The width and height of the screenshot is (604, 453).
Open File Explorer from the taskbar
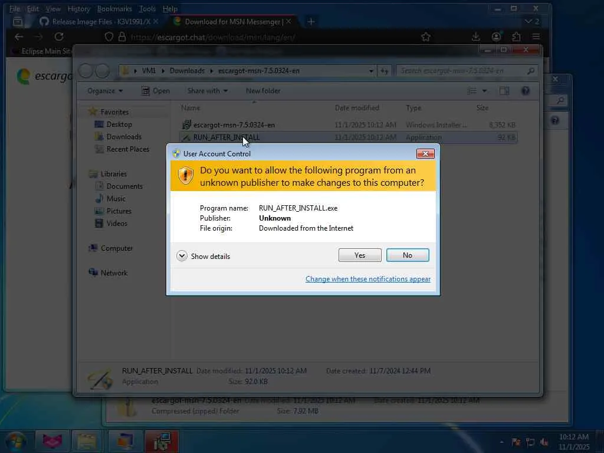(87, 441)
